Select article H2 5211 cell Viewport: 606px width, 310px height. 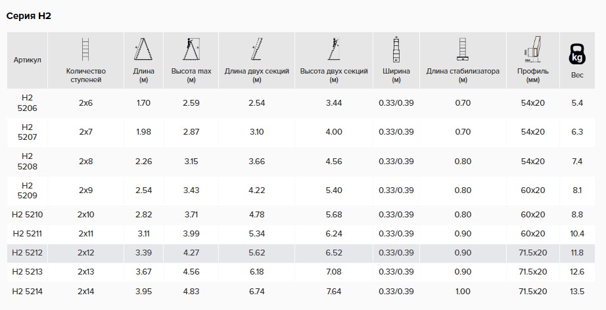pyautogui.click(x=28, y=234)
